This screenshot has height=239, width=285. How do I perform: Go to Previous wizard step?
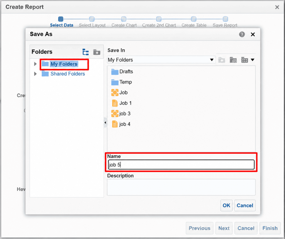point(199,228)
